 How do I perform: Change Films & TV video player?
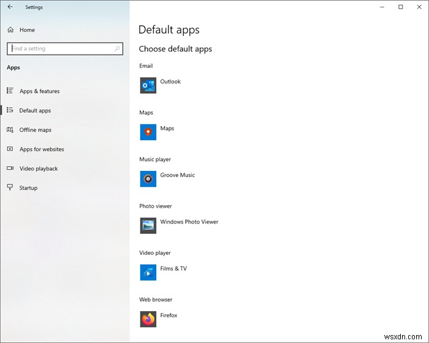(x=173, y=269)
